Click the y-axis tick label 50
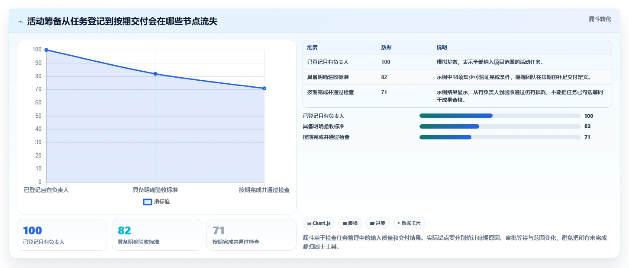The width and height of the screenshot is (629, 268). click(38, 116)
